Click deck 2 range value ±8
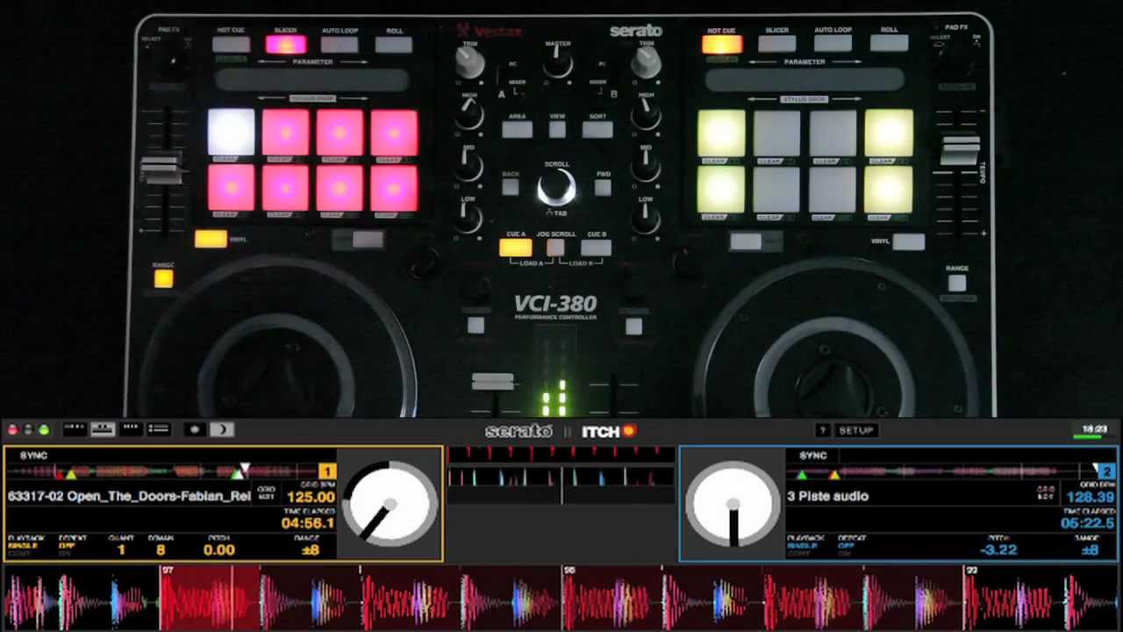The width and height of the screenshot is (1123, 632). pyautogui.click(x=1090, y=550)
